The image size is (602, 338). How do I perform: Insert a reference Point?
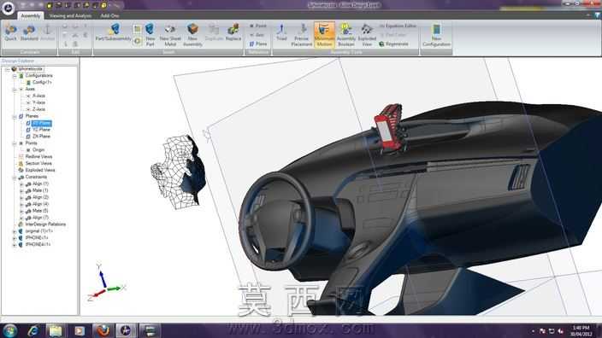[x=258, y=26]
